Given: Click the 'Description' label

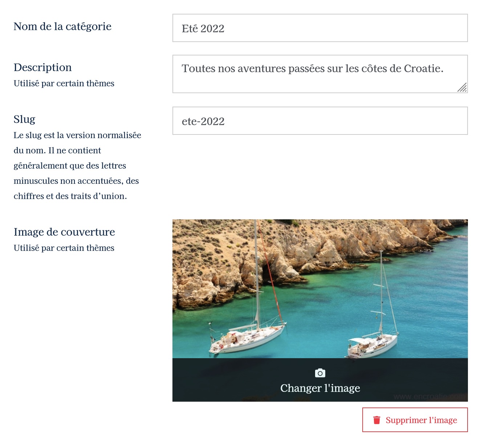Looking at the screenshot, I should point(42,67).
